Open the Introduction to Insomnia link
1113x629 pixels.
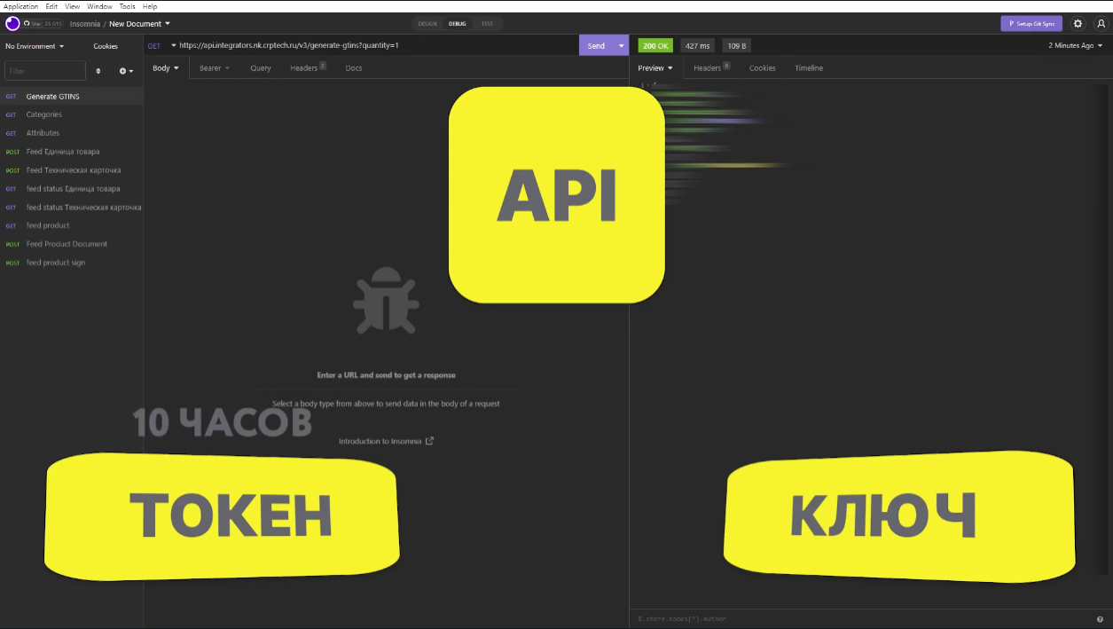pos(380,441)
